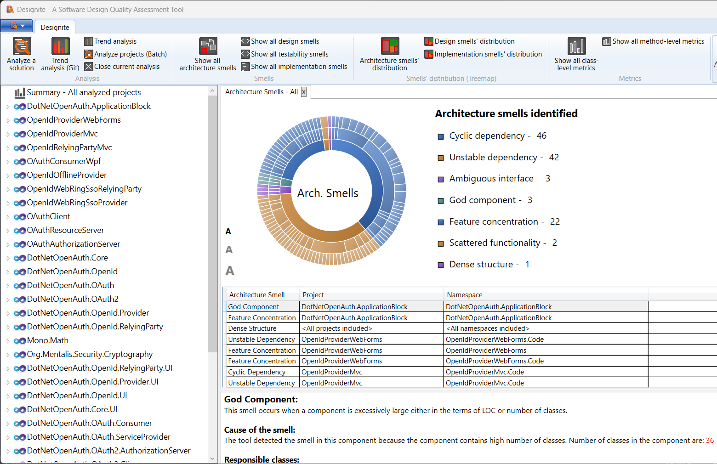The width and height of the screenshot is (717, 464).
Task: Open Trend analysis (Git) icon
Action: (x=60, y=47)
